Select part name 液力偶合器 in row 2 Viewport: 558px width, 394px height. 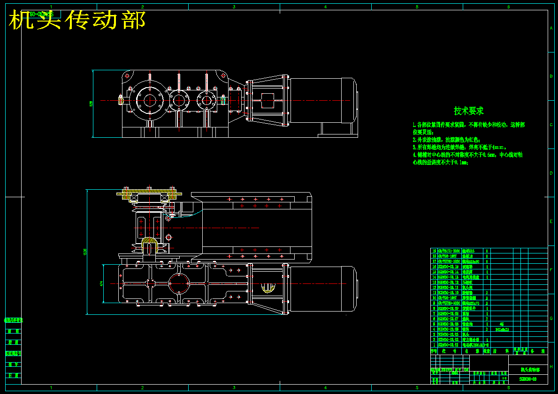[x=471, y=339]
